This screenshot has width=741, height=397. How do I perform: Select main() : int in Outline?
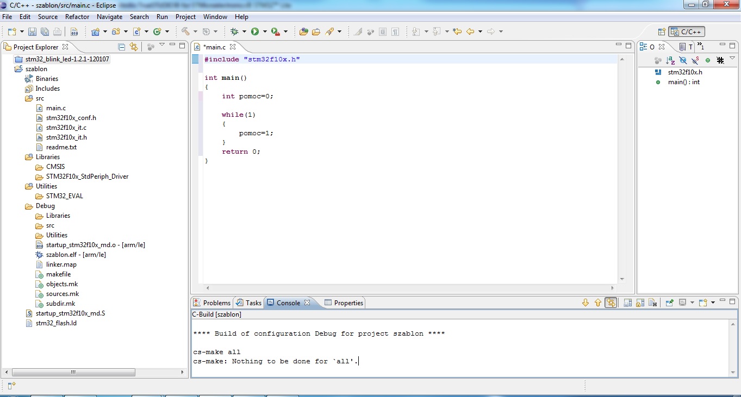(x=683, y=82)
